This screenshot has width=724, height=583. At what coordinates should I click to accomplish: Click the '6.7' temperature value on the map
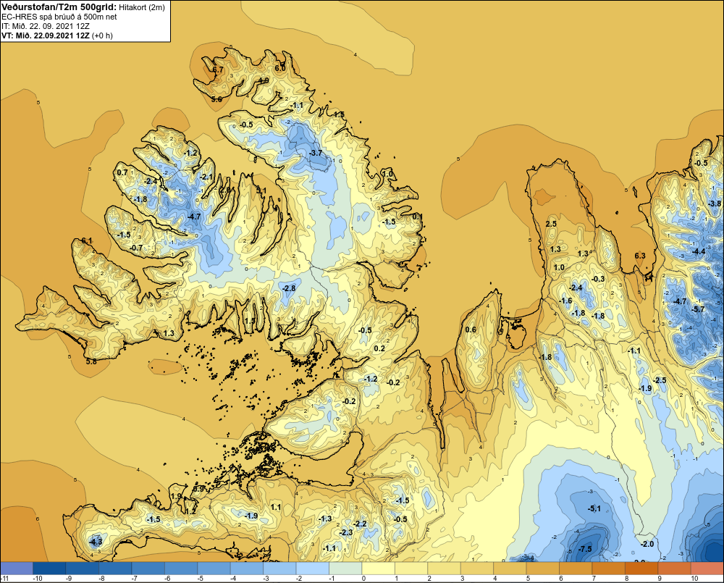217,70
